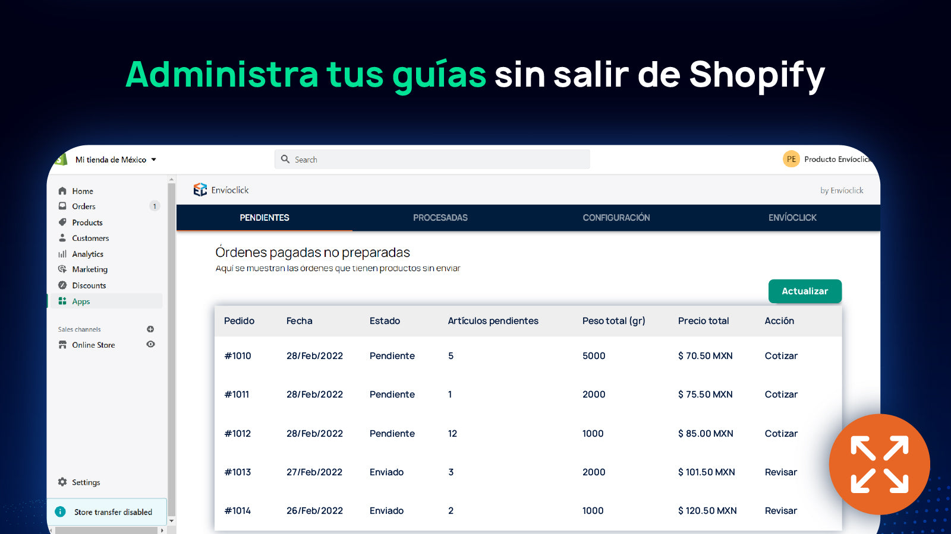Screen dimensions: 951x534
Task: Open the Mi tienda de México store dropdown
Action: point(116,160)
